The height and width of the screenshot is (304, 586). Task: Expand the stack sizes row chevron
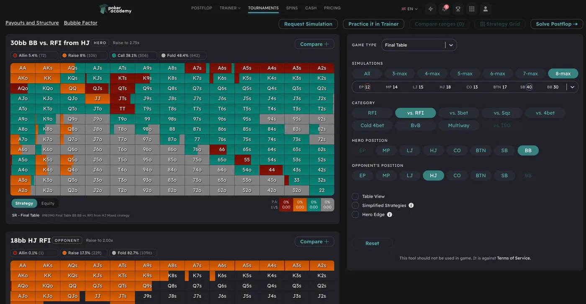coord(572,87)
